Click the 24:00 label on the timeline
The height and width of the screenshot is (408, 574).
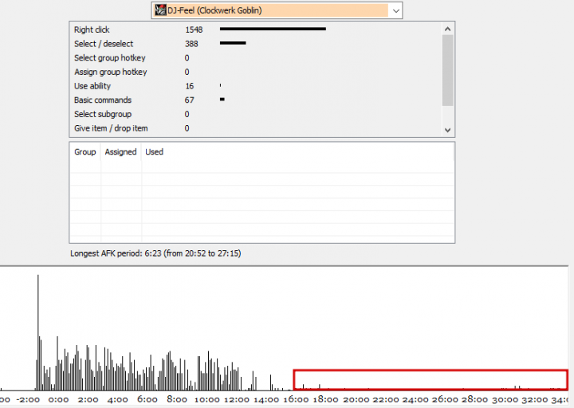[415, 399]
